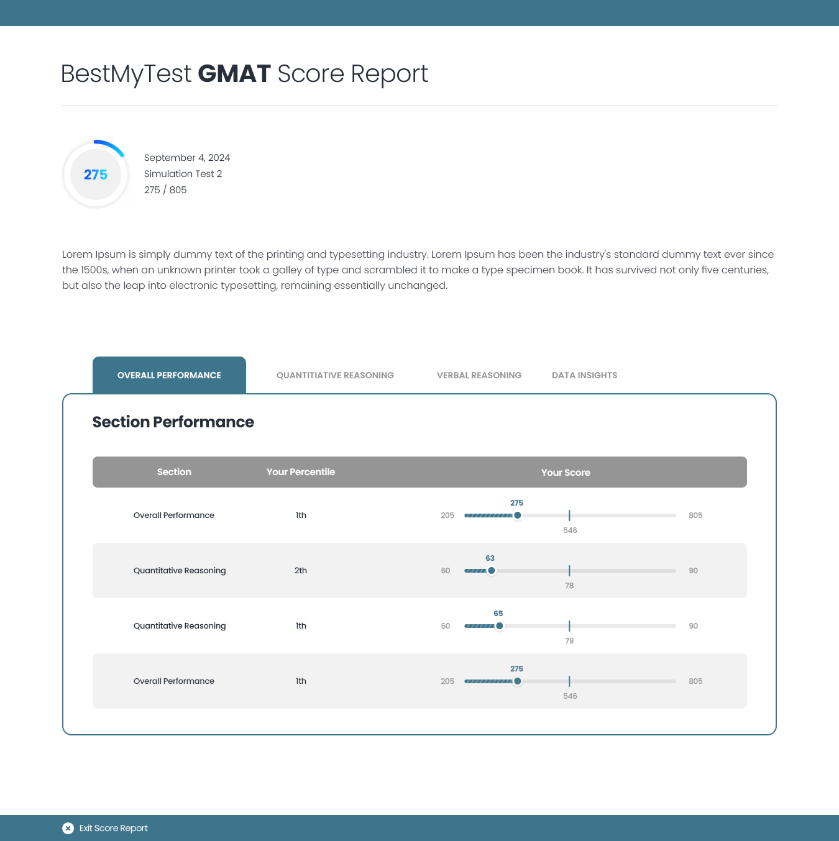Click the 'Your Score' column header
Screen dimensions: 839x841
point(566,473)
